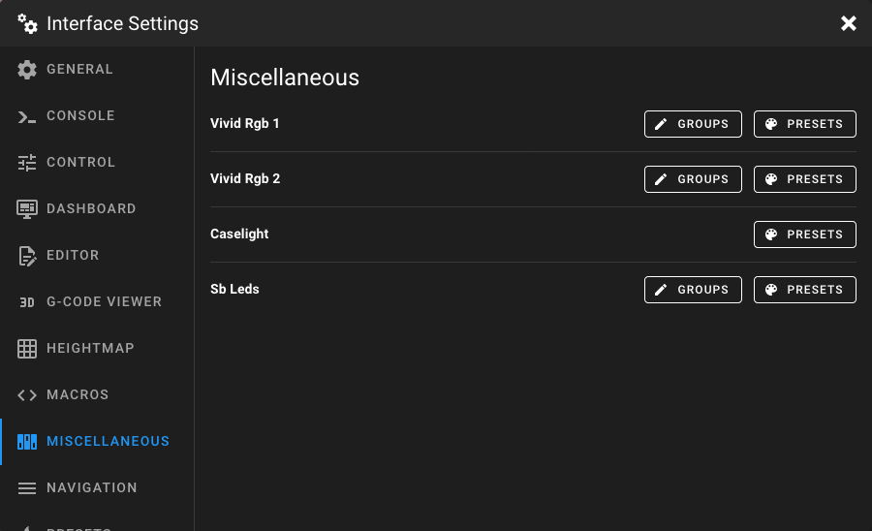Switch to the Heightmap tab
Screen dimensions: 872x531
pyautogui.click(x=97, y=349)
